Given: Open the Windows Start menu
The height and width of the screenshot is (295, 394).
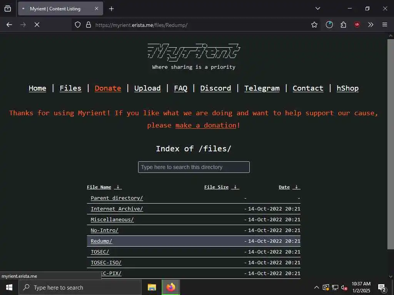Looking at the screenshot, I should click(9, 287).
